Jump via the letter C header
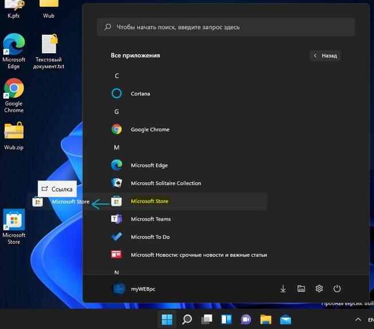 tap(116, 76)
